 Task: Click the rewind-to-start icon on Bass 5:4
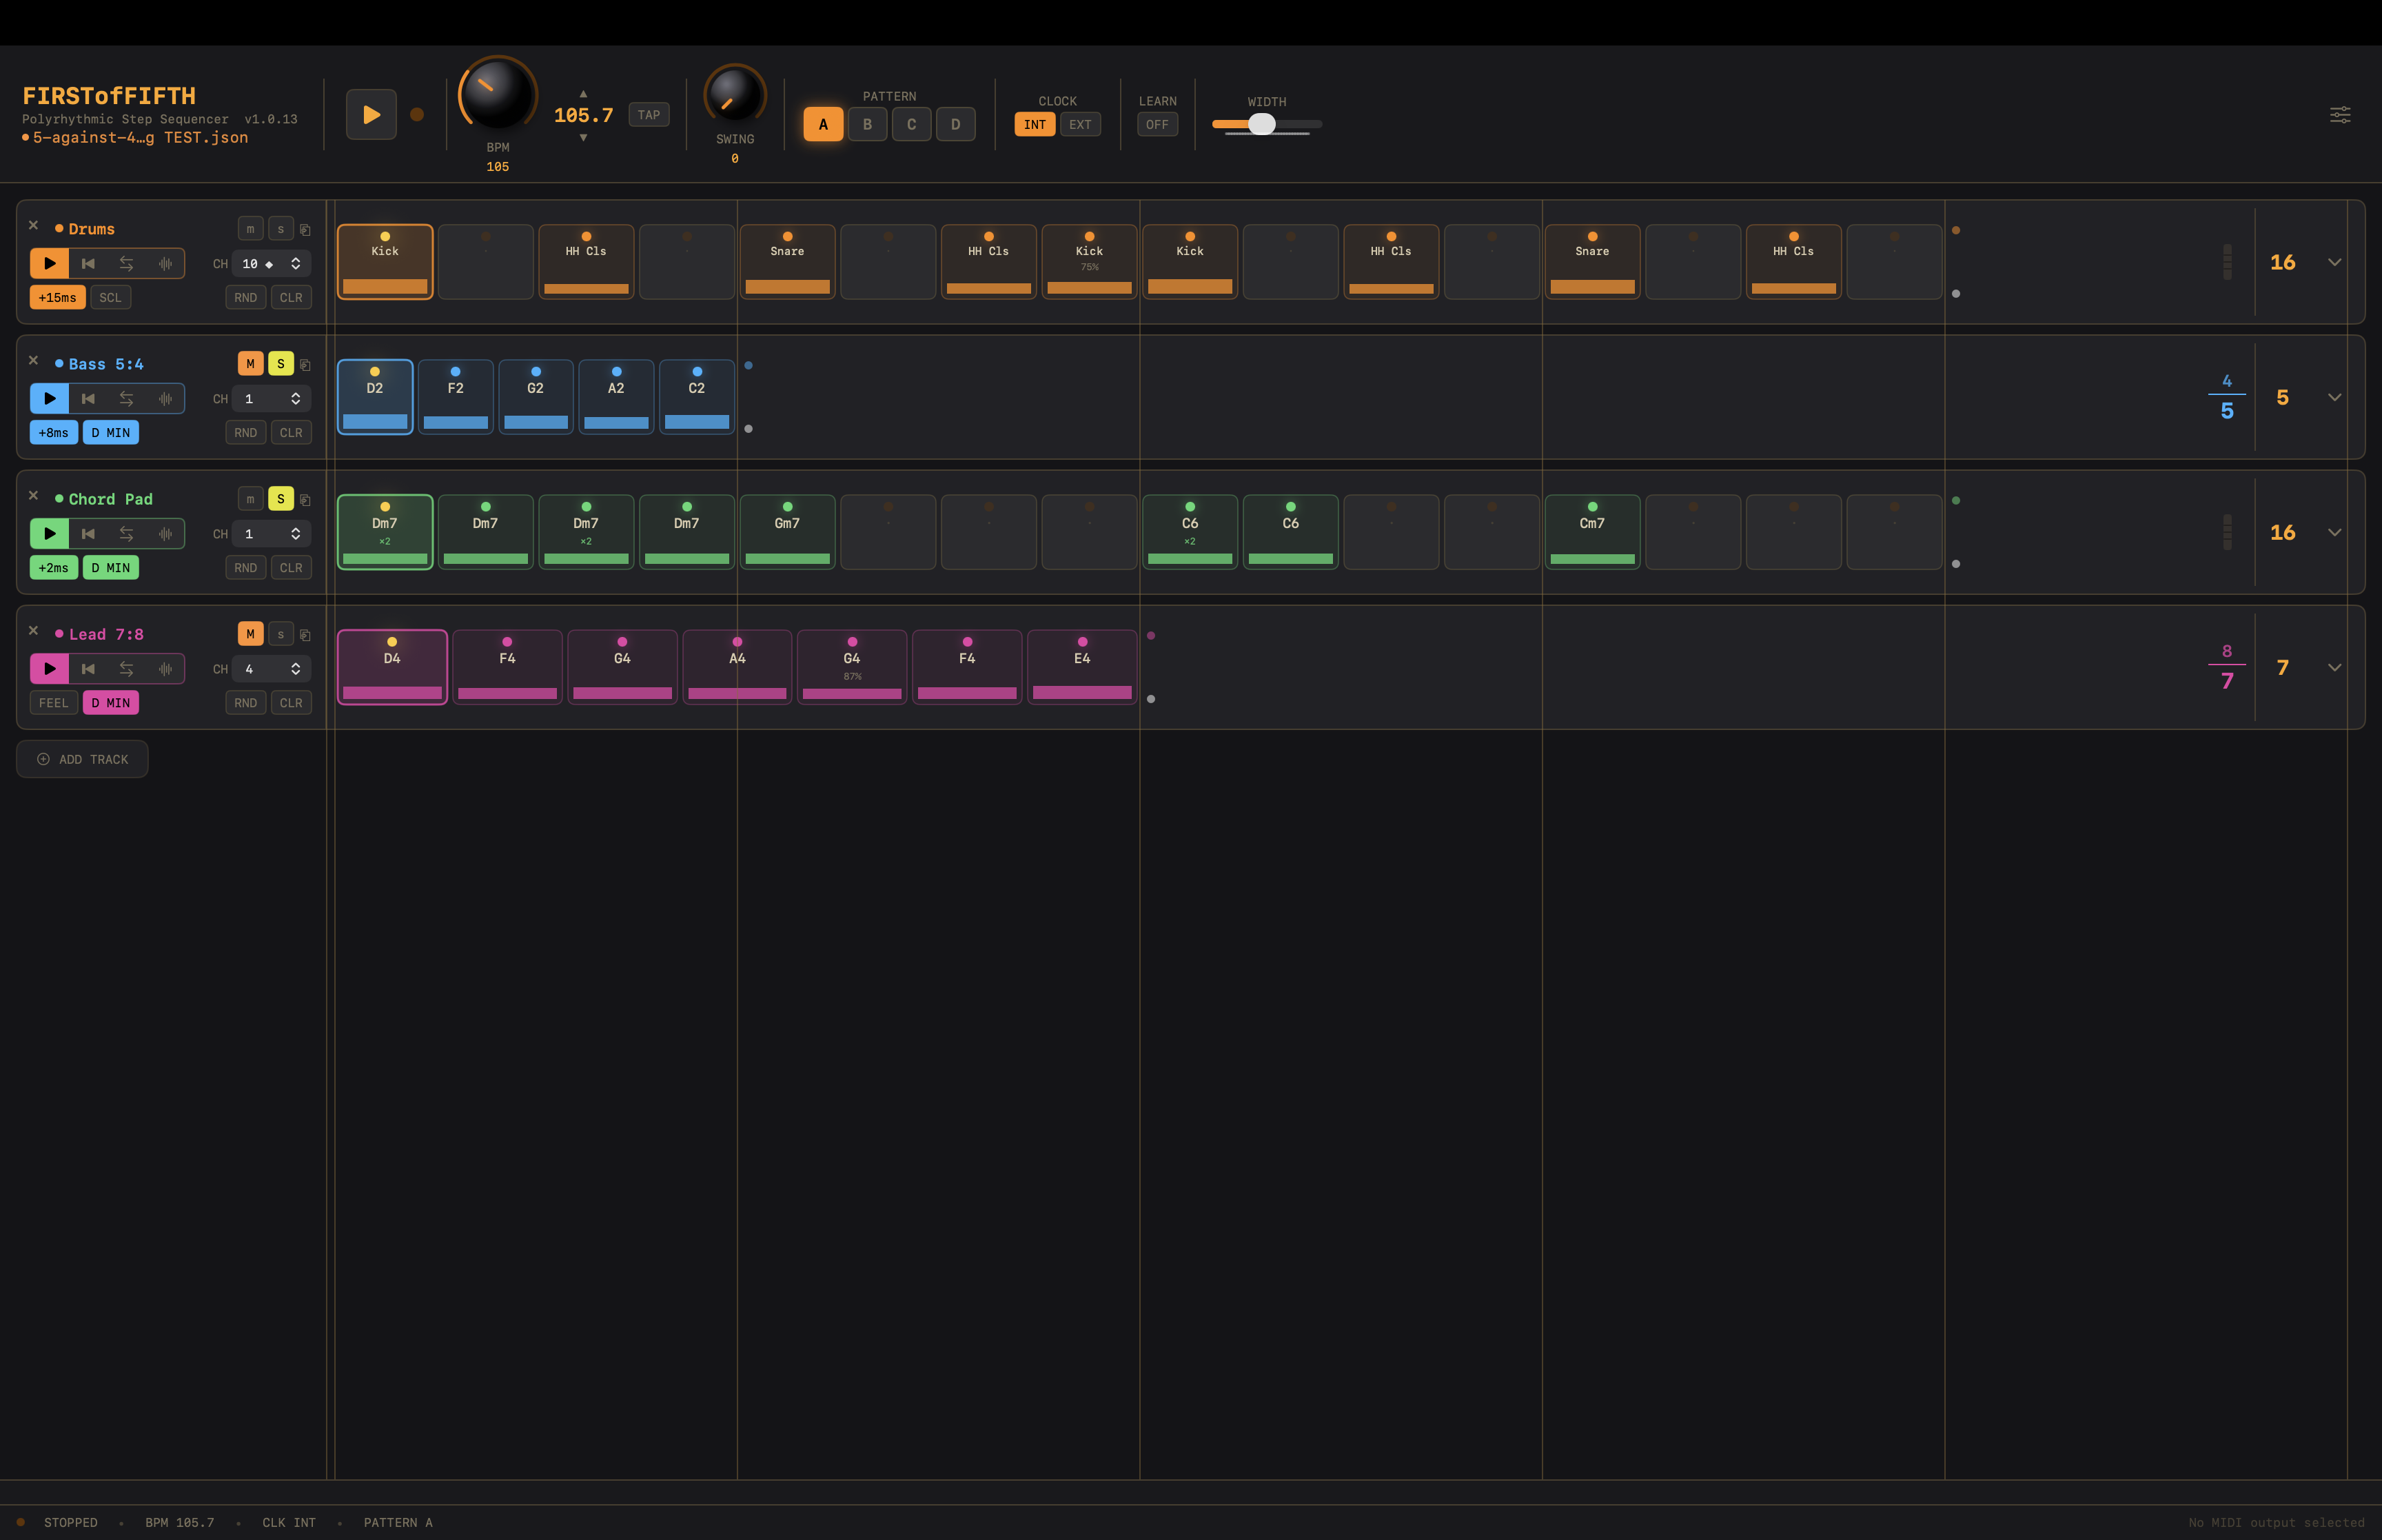[x=89, y=398]
